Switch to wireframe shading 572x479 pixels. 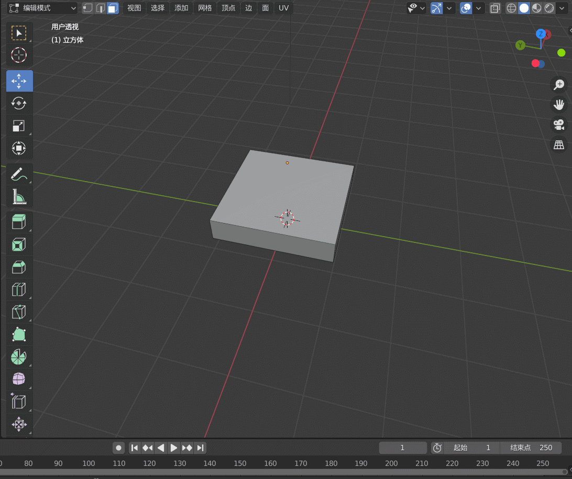click(x=511, y=8)
